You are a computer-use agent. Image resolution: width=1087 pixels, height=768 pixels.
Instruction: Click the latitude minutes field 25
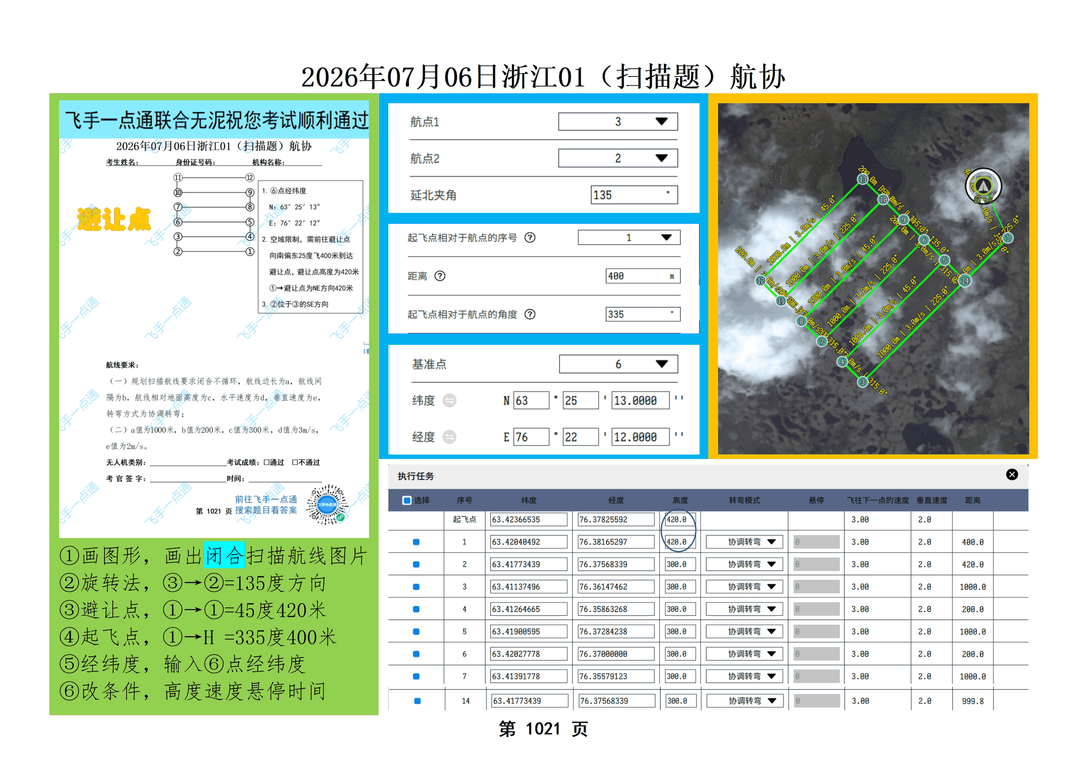pos(581,400)
